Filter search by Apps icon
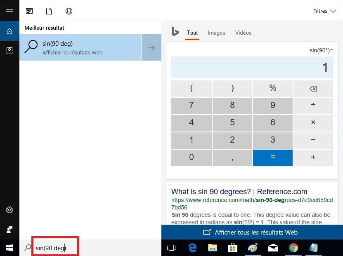The width and height of the screenshot is (343, 256). 29,11
